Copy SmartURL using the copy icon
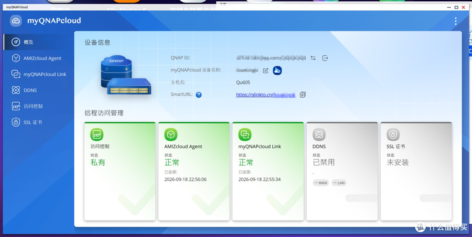This screenshot has width=472, height=237. (x=302, y=95)
